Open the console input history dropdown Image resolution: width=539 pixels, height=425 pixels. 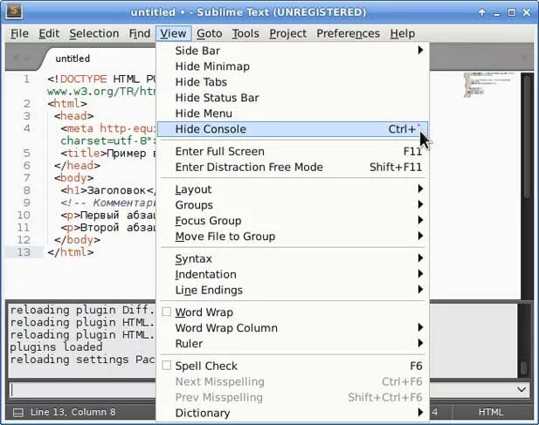click(522, 389)
